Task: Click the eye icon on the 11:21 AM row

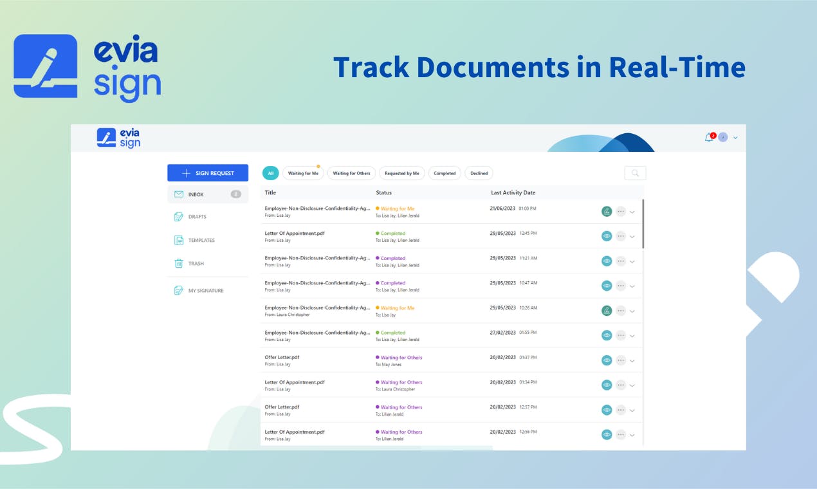Action: pos(606,261)
